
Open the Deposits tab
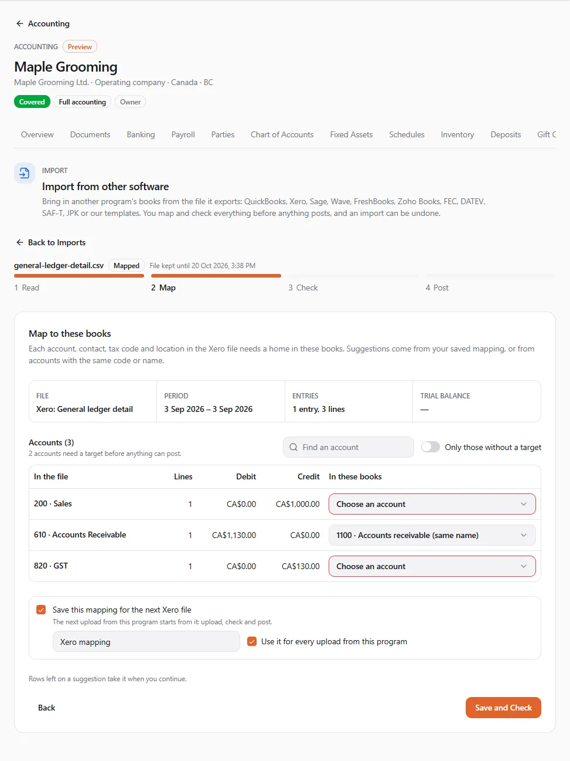click(506, 134)
